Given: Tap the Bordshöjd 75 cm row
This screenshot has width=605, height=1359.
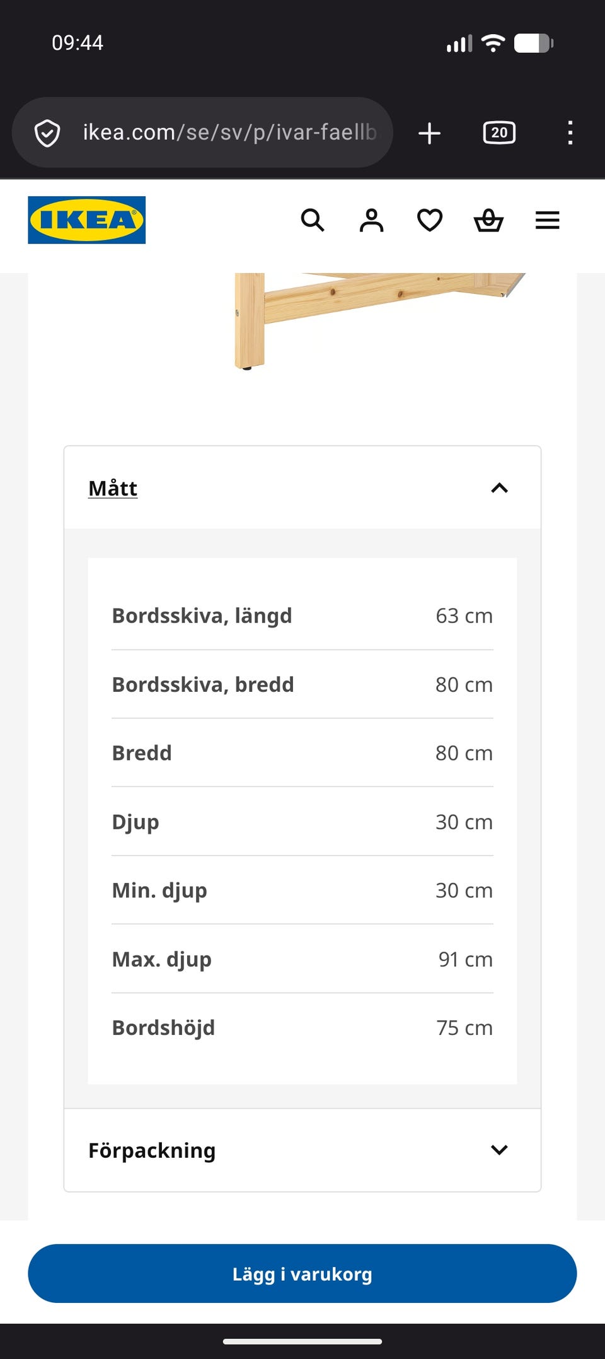Looking at the screenshot, I should 302,1028.
